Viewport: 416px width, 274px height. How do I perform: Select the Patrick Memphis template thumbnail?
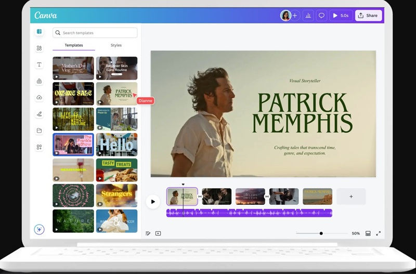coord(116,94)
